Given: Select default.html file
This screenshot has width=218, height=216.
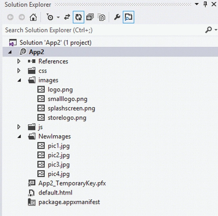Looking at the screenshot, I should [55, 193].
